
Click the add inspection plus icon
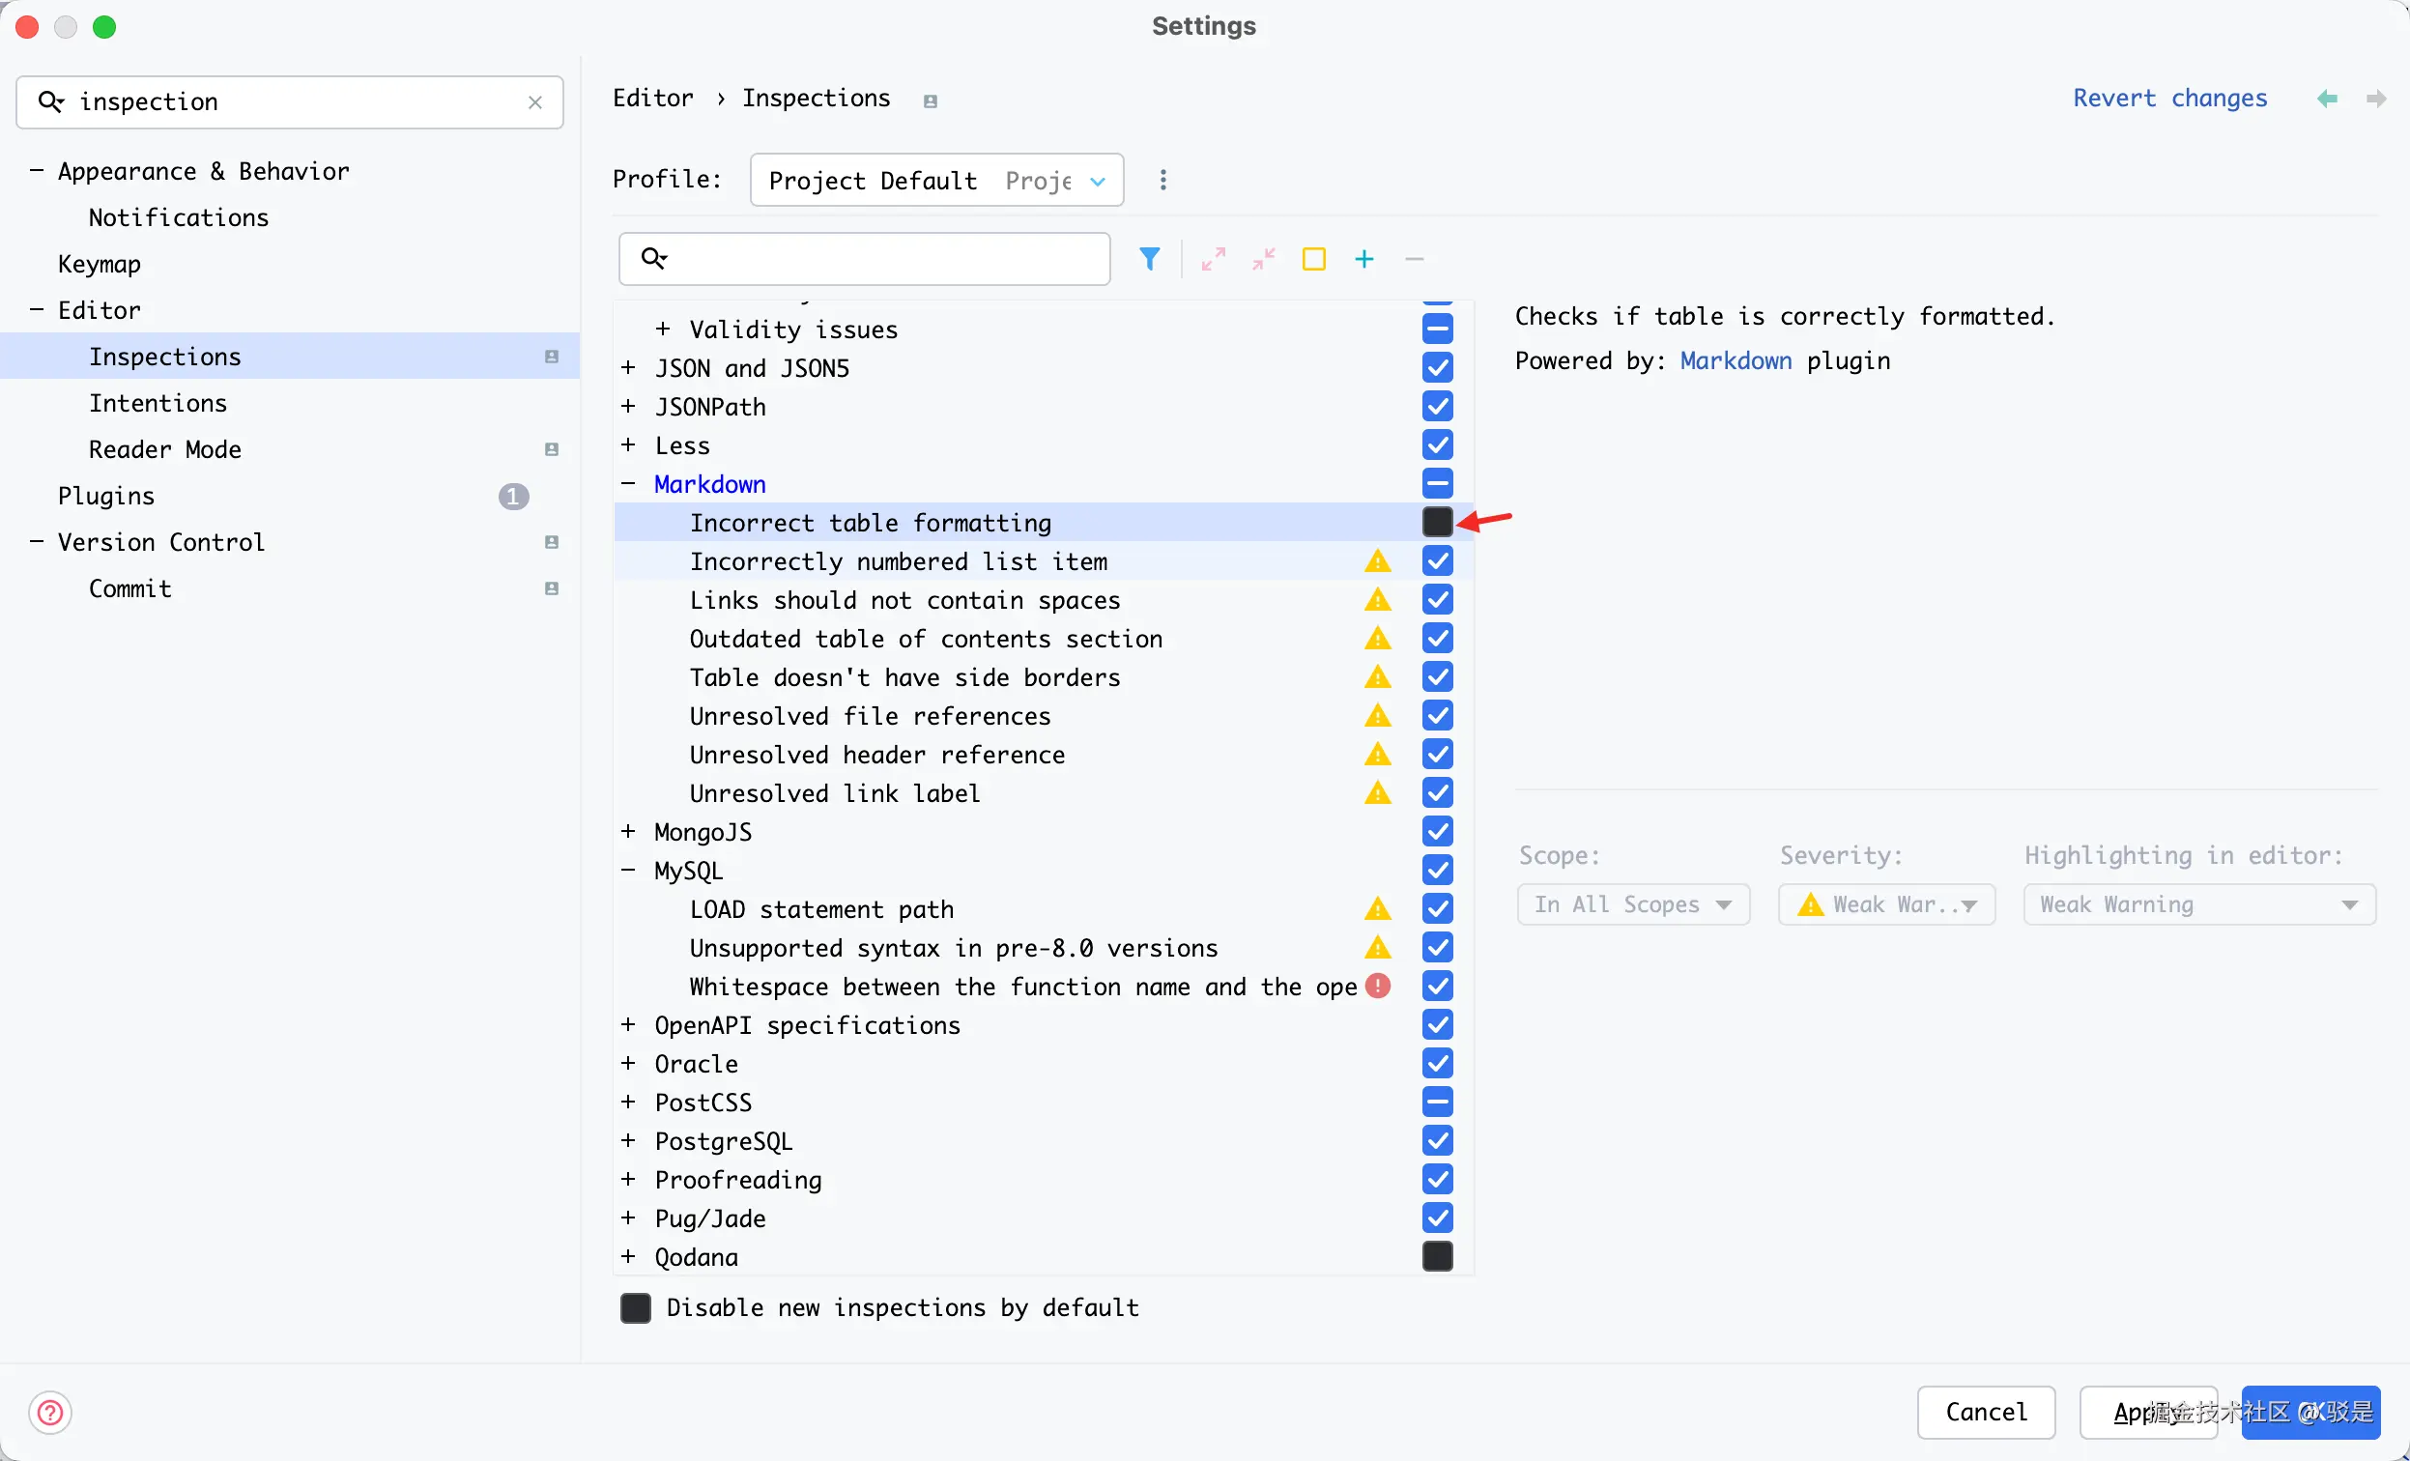point(1364,259)
